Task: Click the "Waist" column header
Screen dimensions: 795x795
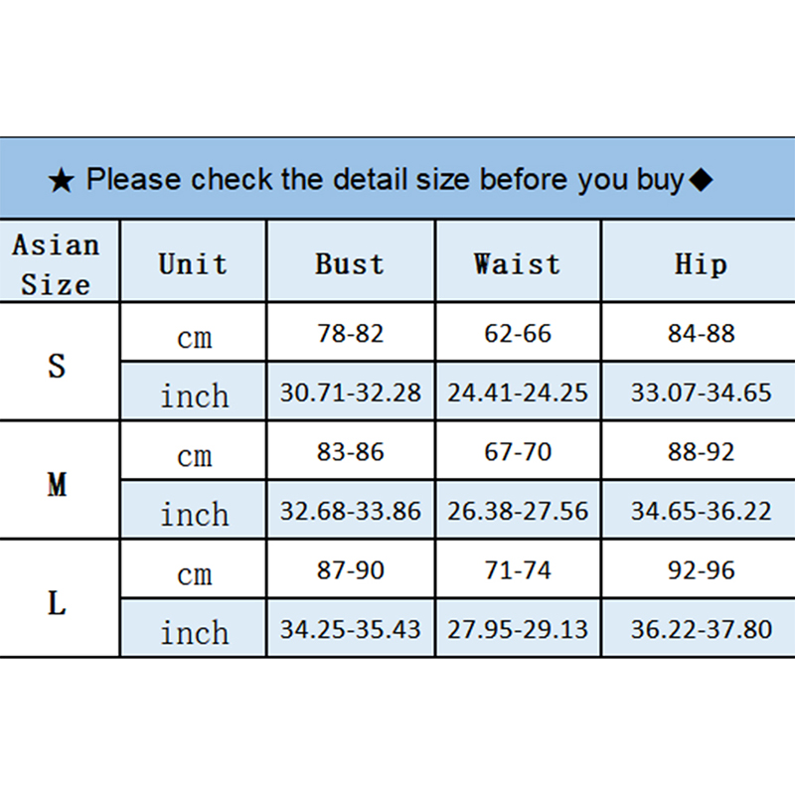Action: [x=517, y=264]
